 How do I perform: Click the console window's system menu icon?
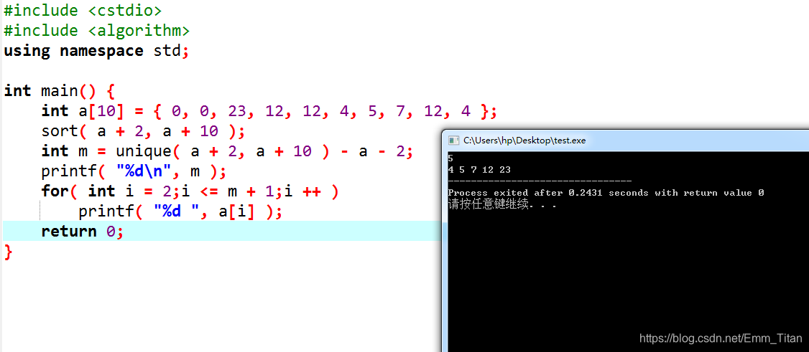pyautogui.click(x=453, y=141)
